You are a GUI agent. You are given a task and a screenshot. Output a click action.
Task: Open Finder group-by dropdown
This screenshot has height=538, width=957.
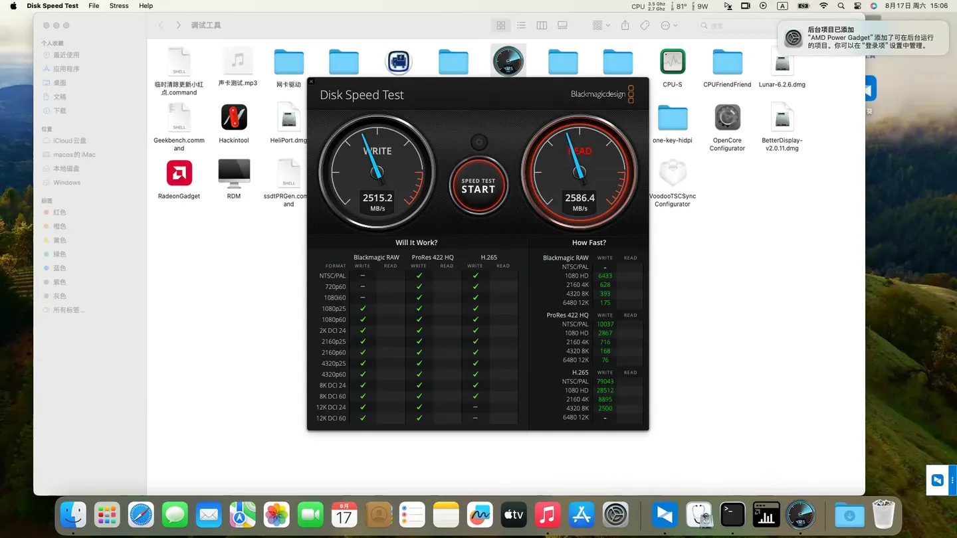(601, 25)
